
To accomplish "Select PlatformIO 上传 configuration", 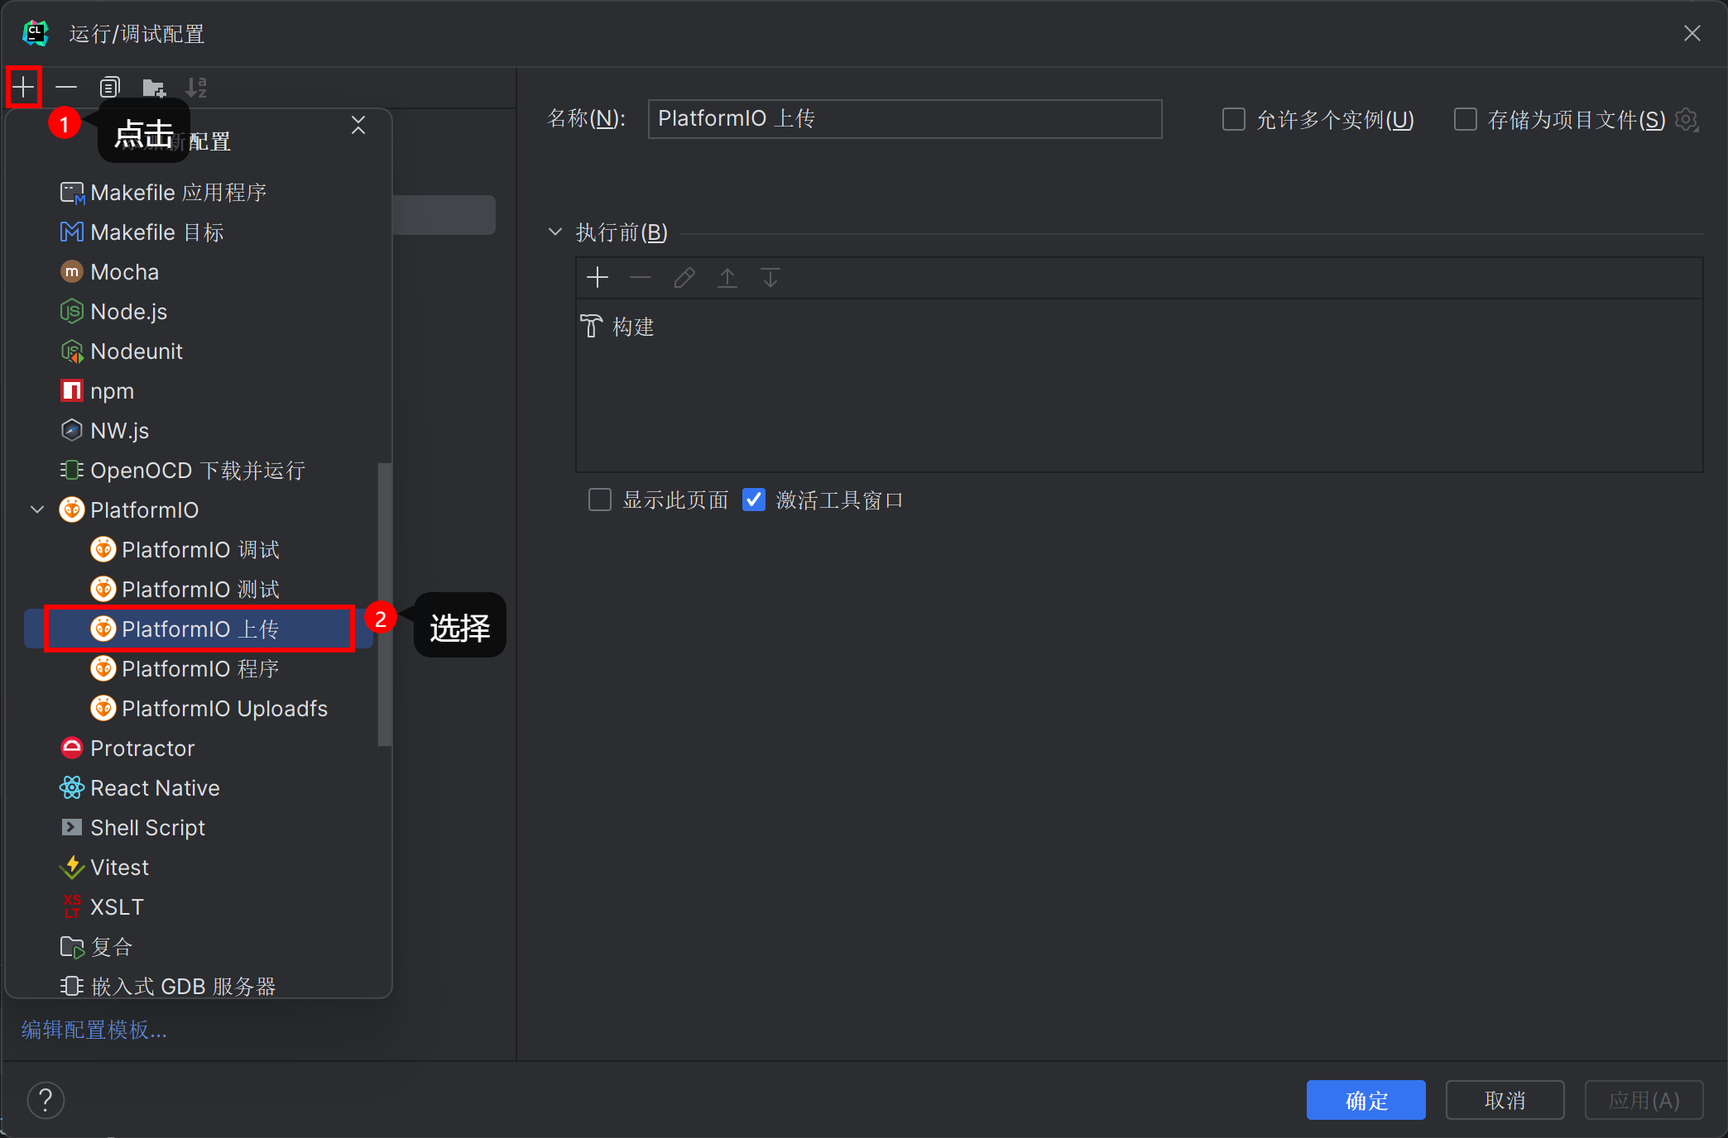I will pos(199,629).
